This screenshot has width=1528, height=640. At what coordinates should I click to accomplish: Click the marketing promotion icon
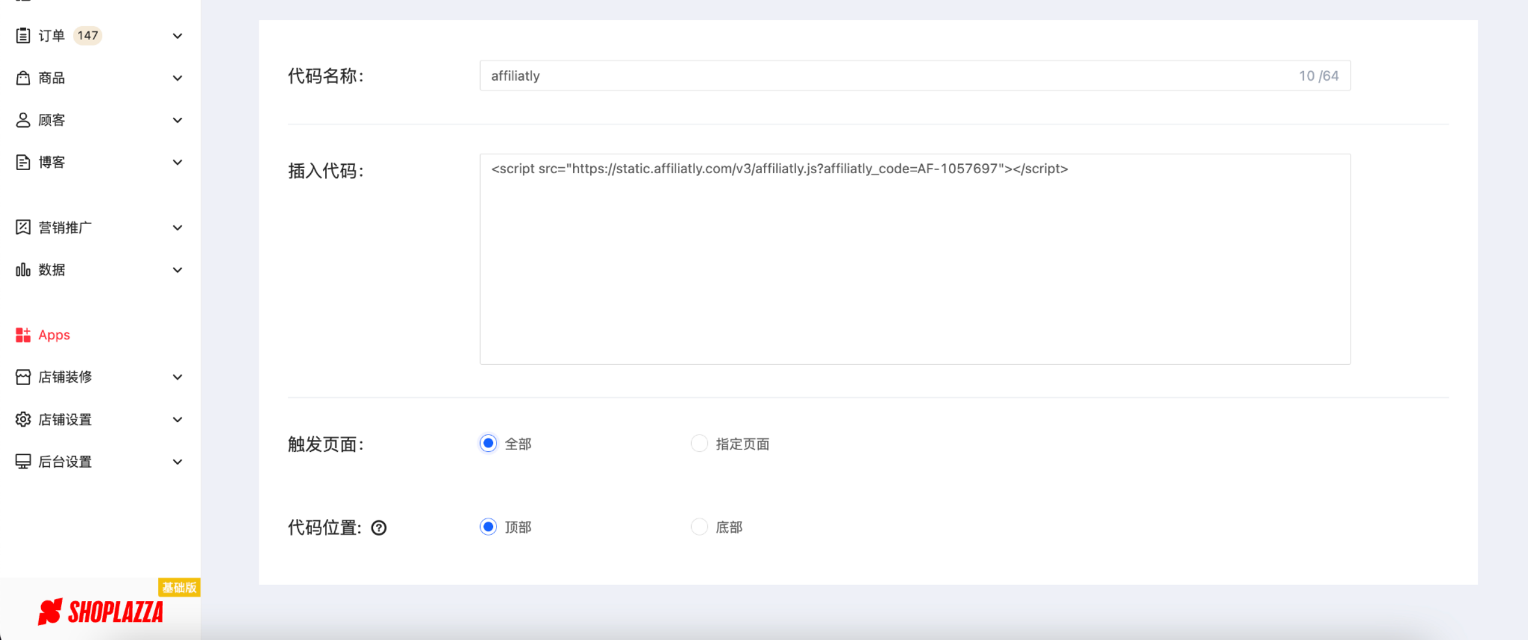tap(23, 227)
